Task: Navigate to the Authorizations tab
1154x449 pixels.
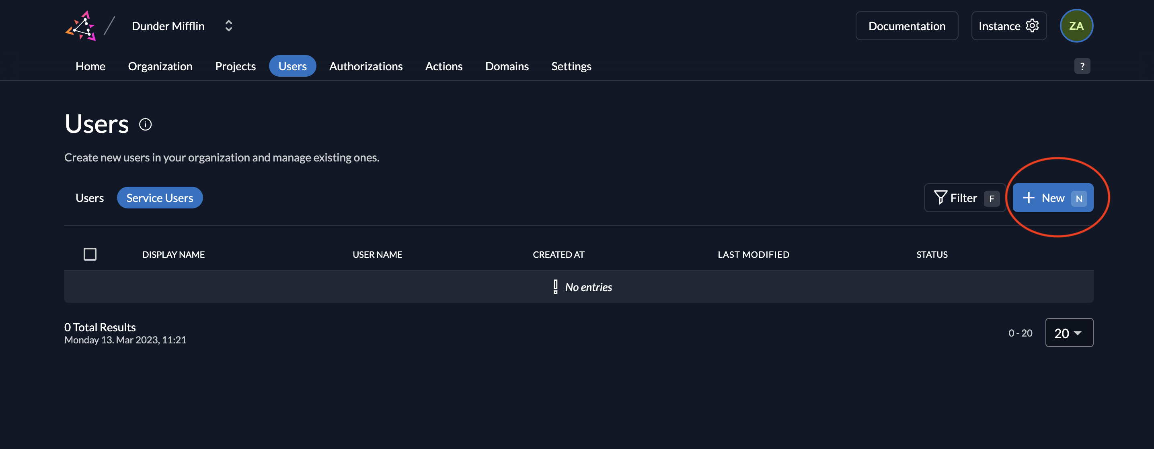Action: [x=366, y=66]
